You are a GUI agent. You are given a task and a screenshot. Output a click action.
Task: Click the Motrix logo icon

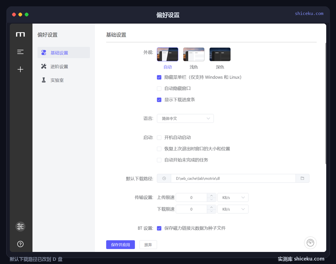click(20, 35)
